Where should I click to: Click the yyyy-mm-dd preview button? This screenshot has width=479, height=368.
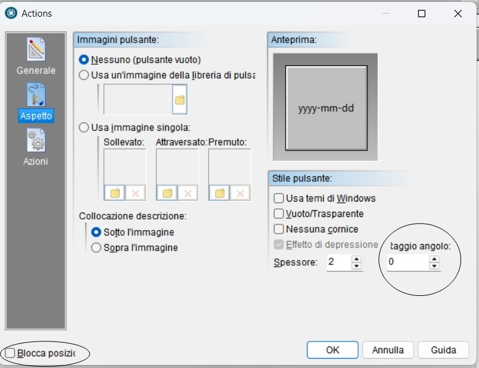pyautogui.click(x=326, y=108)
